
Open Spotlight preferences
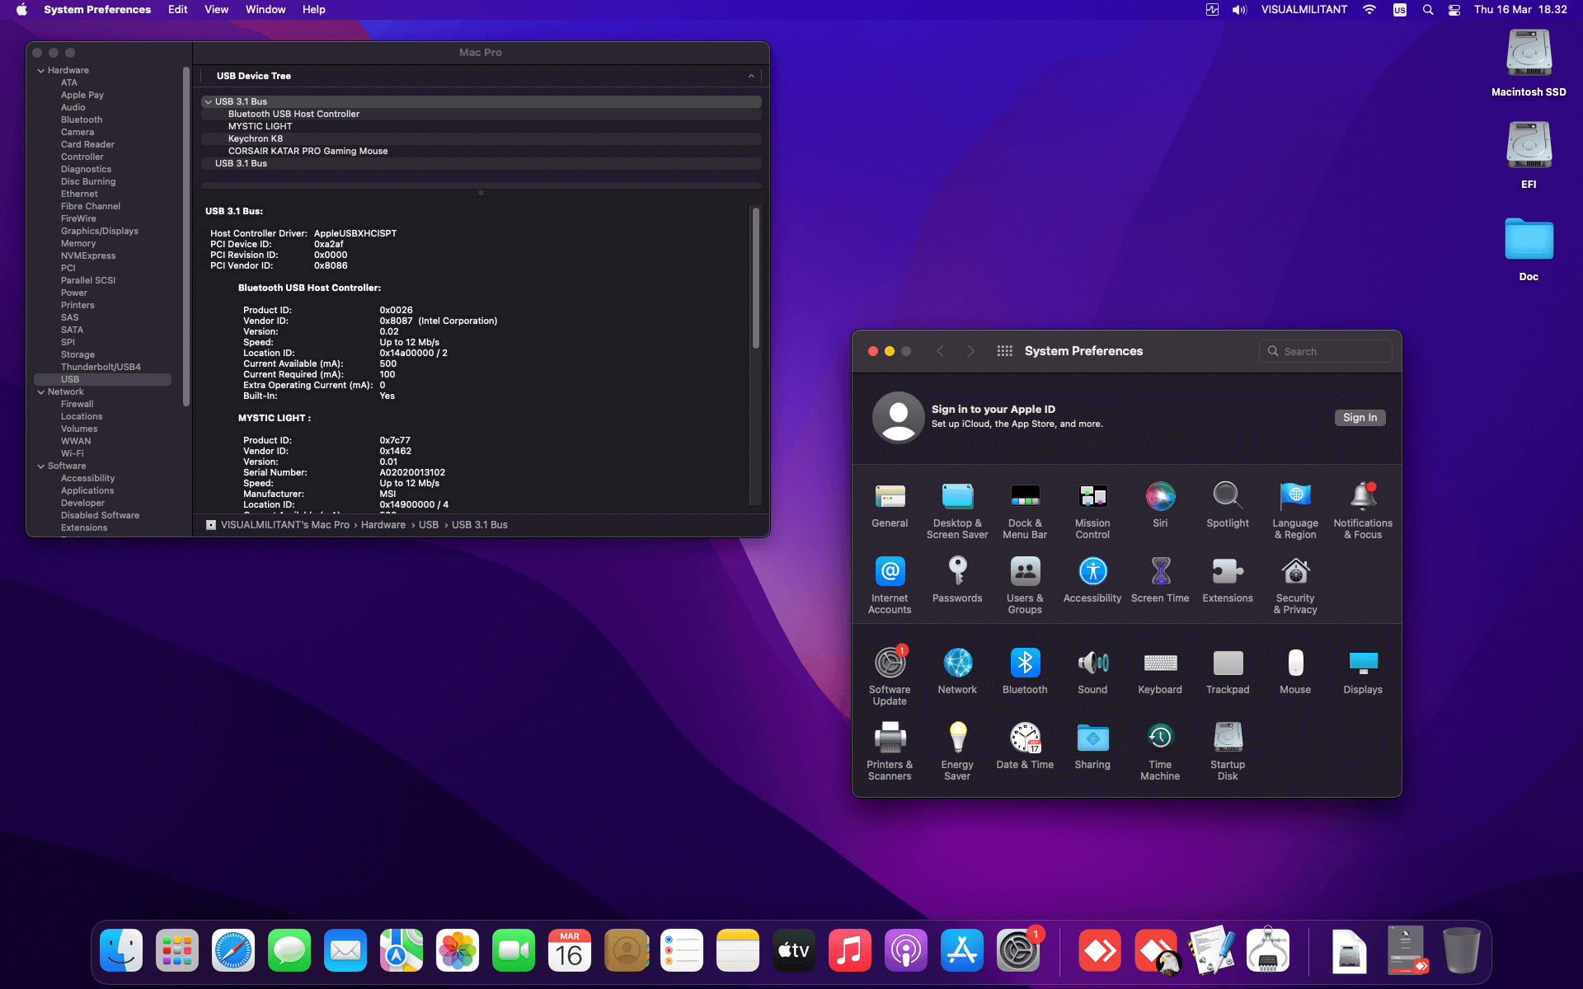[x=1227, y=496]
